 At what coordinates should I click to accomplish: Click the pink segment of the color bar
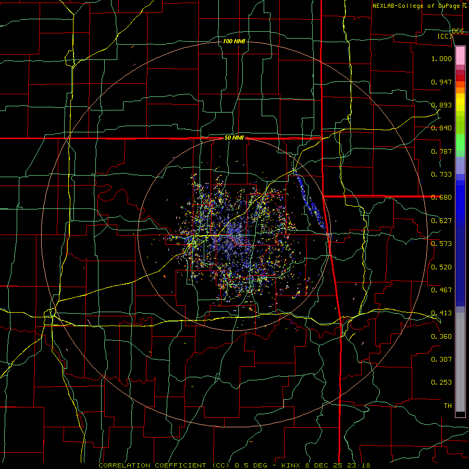(x=460, y=55)
